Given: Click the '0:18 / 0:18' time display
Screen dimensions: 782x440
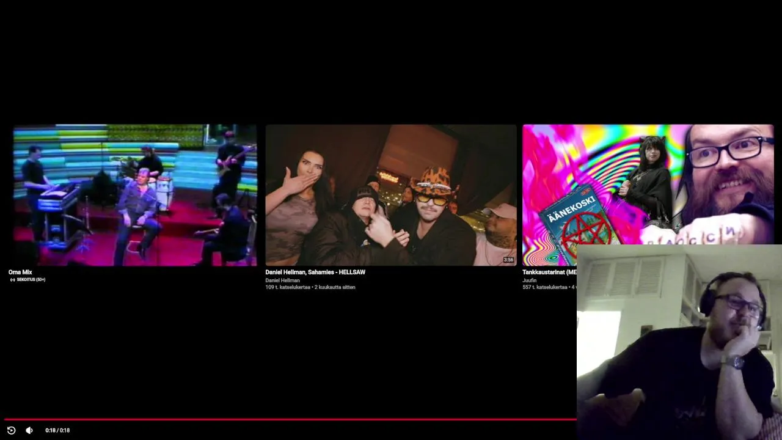Looking at the screenshot, I should 57,430.
